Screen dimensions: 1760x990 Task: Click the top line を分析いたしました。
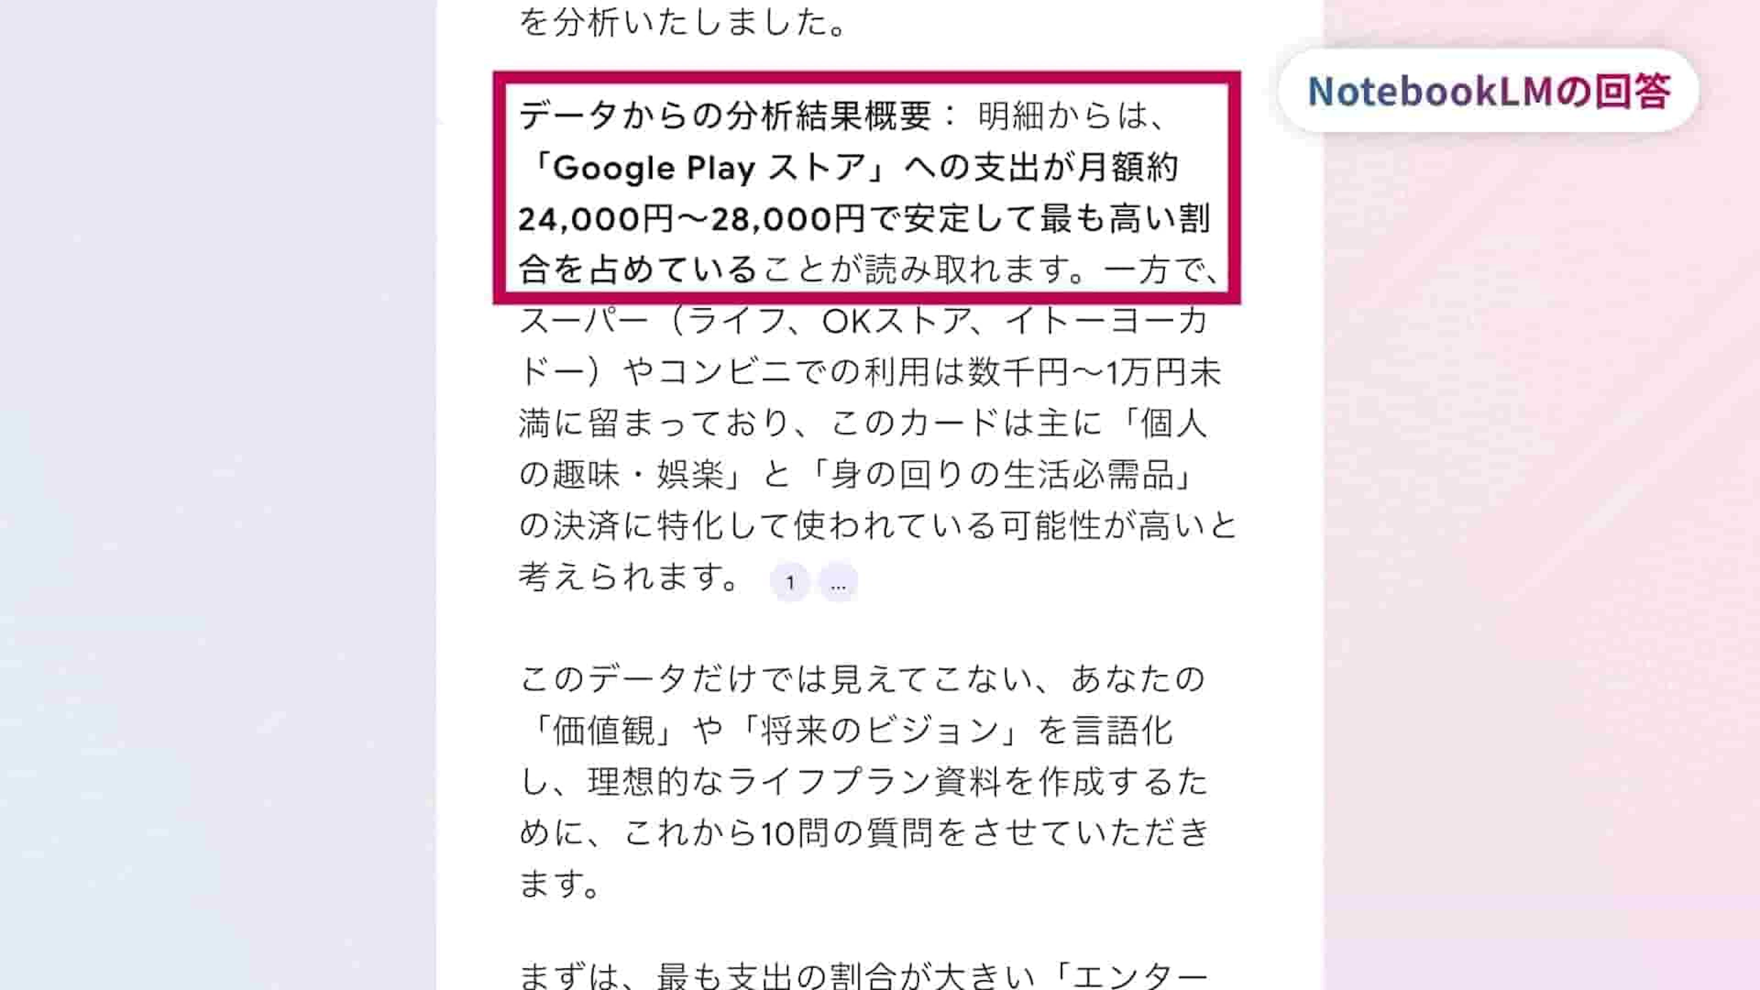684,23
